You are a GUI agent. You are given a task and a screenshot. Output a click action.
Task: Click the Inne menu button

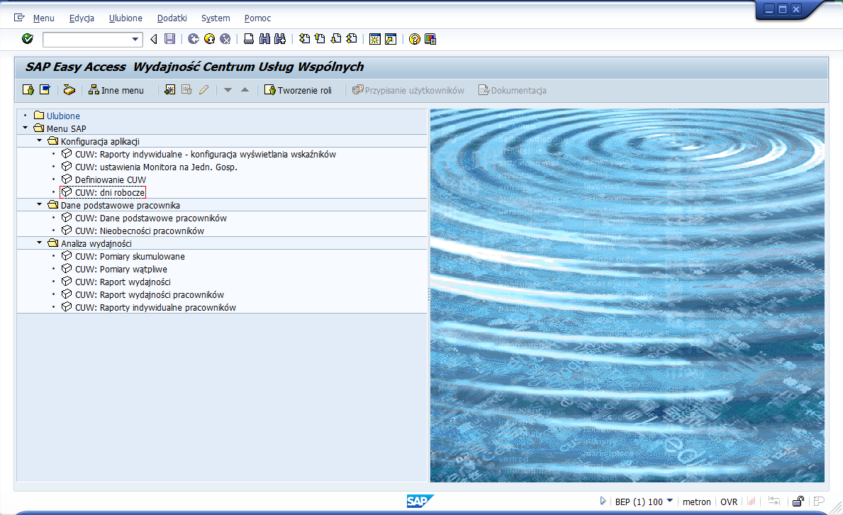point(116,90)
